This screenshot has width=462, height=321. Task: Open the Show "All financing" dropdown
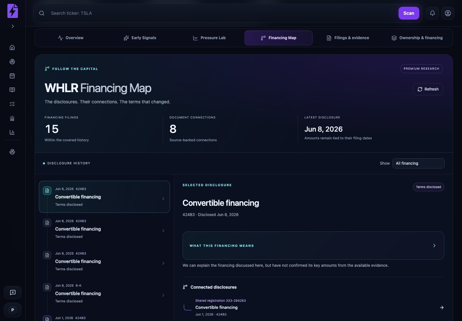coord(418,163)
